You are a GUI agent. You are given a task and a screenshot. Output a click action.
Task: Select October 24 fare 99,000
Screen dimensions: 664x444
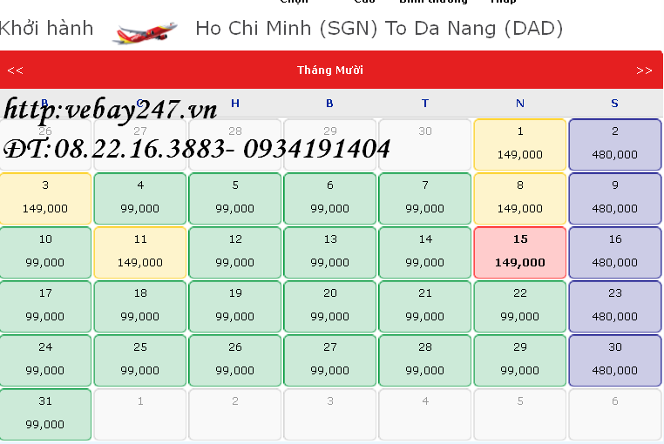click(x=45, y=360)
